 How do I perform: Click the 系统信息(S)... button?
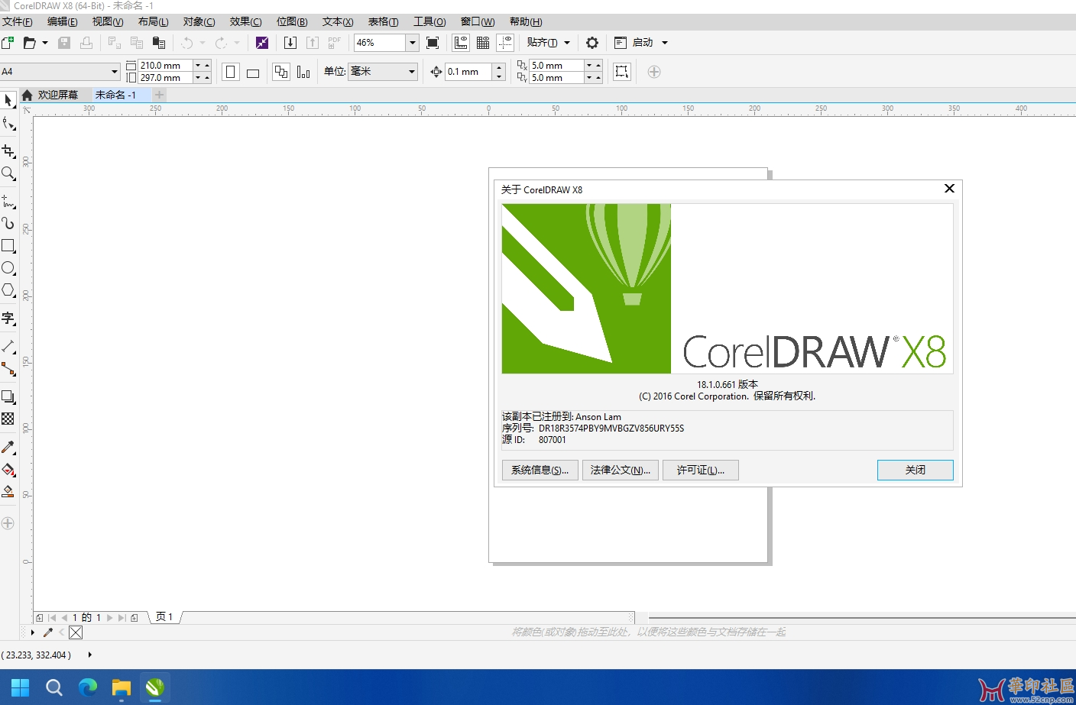(540, 470)
